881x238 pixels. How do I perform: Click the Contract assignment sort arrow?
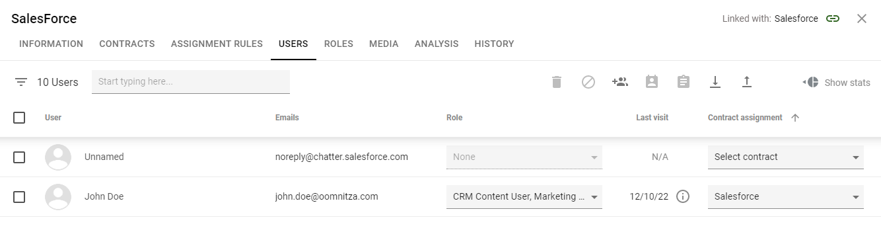point(795,118)
